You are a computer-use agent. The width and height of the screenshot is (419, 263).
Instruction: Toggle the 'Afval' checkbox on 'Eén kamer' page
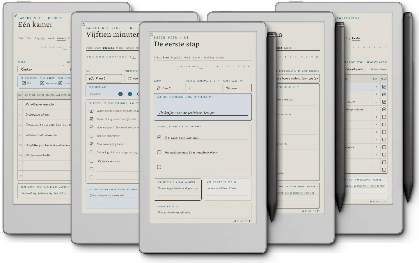[x=24, y=83]
